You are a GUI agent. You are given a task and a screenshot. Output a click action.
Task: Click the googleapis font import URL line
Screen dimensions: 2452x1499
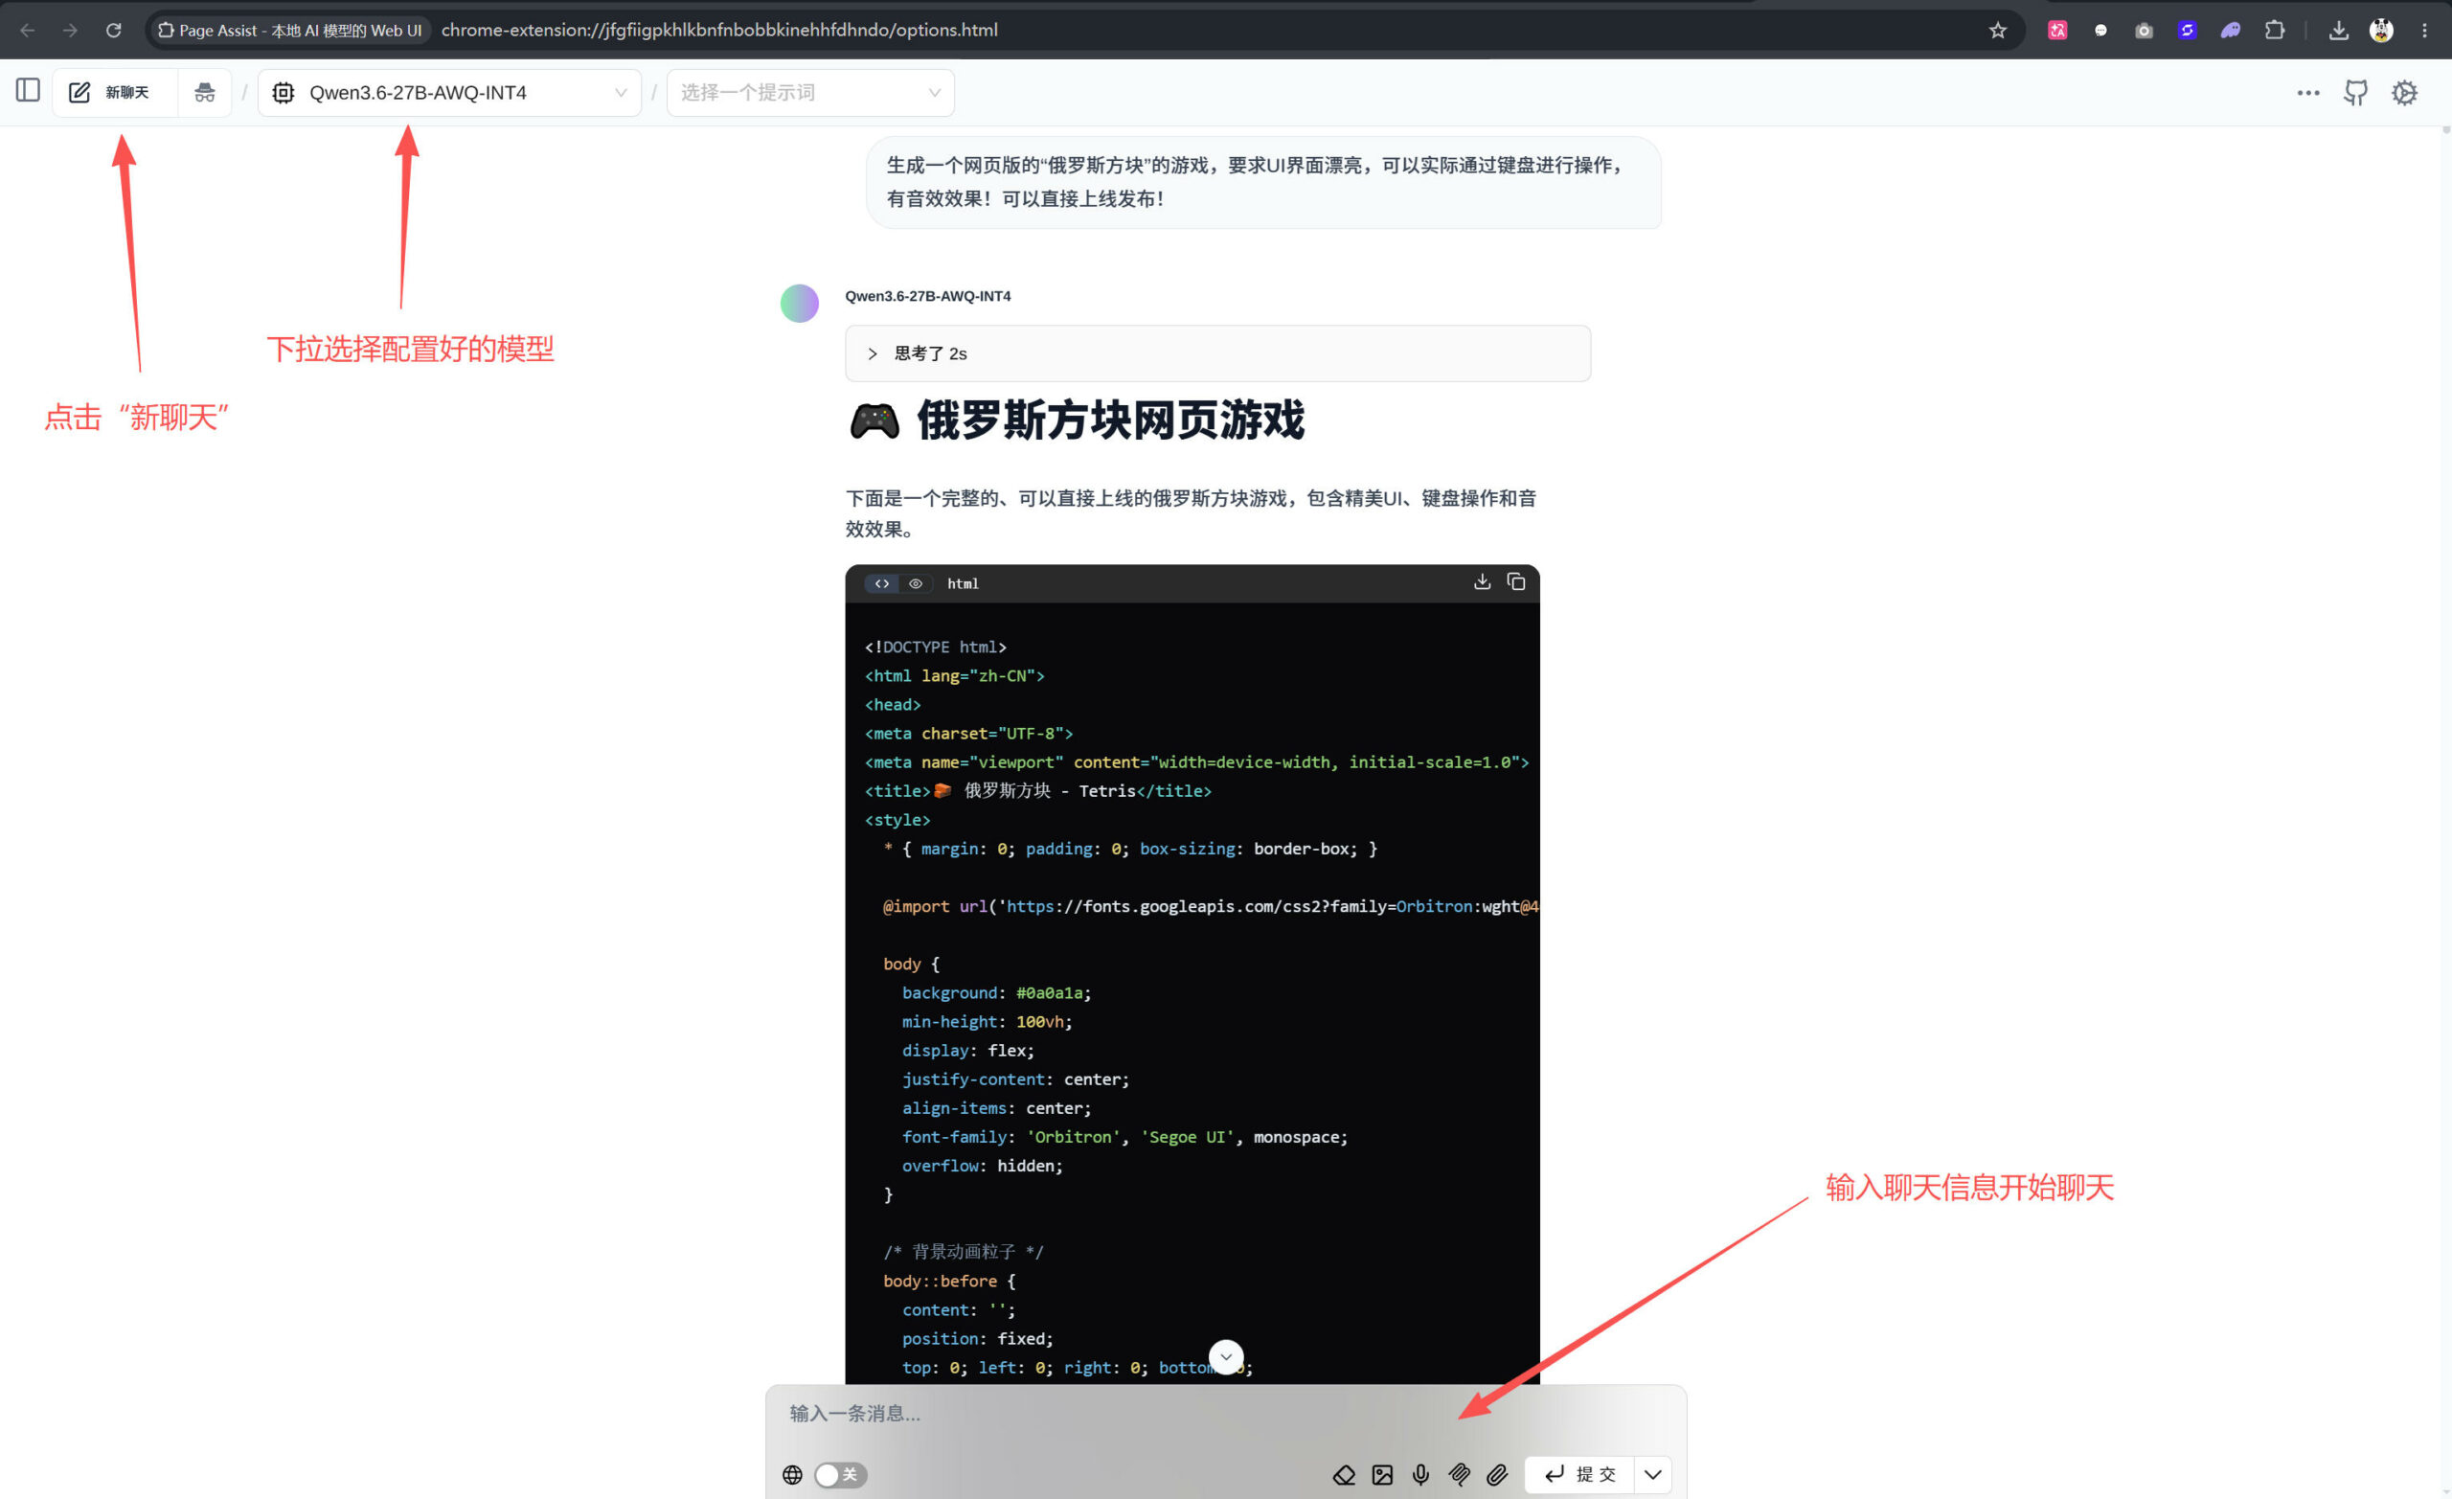(1210, 906)
